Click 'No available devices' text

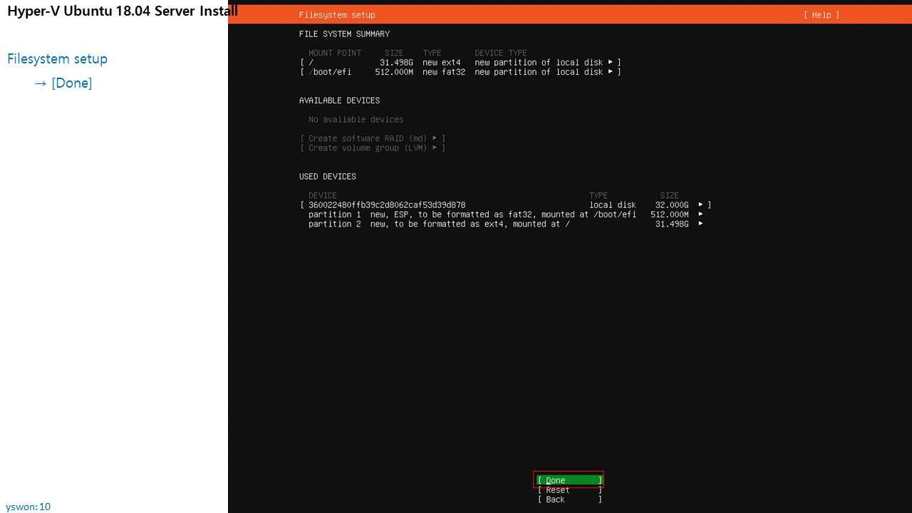click(x=356, y=120)
